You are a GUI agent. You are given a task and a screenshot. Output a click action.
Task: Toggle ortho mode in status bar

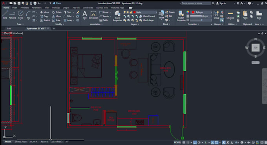point(195,142)
